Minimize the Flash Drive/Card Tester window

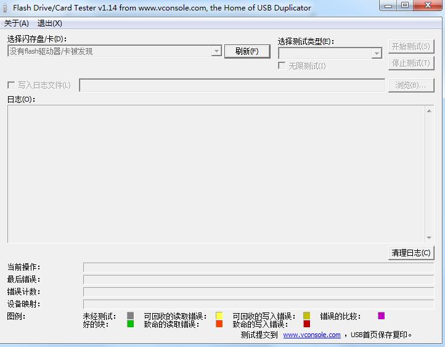point(388,6)
